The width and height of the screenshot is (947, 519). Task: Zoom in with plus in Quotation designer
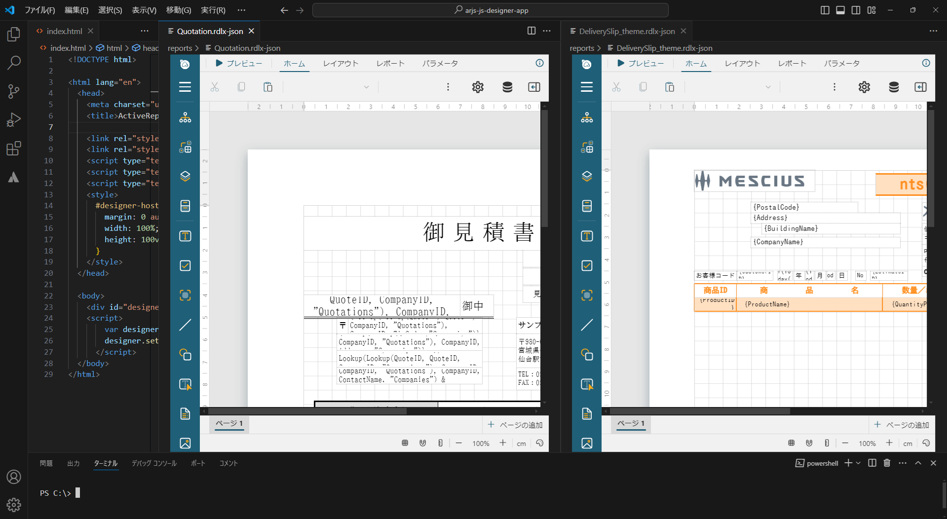pos(503,443)
